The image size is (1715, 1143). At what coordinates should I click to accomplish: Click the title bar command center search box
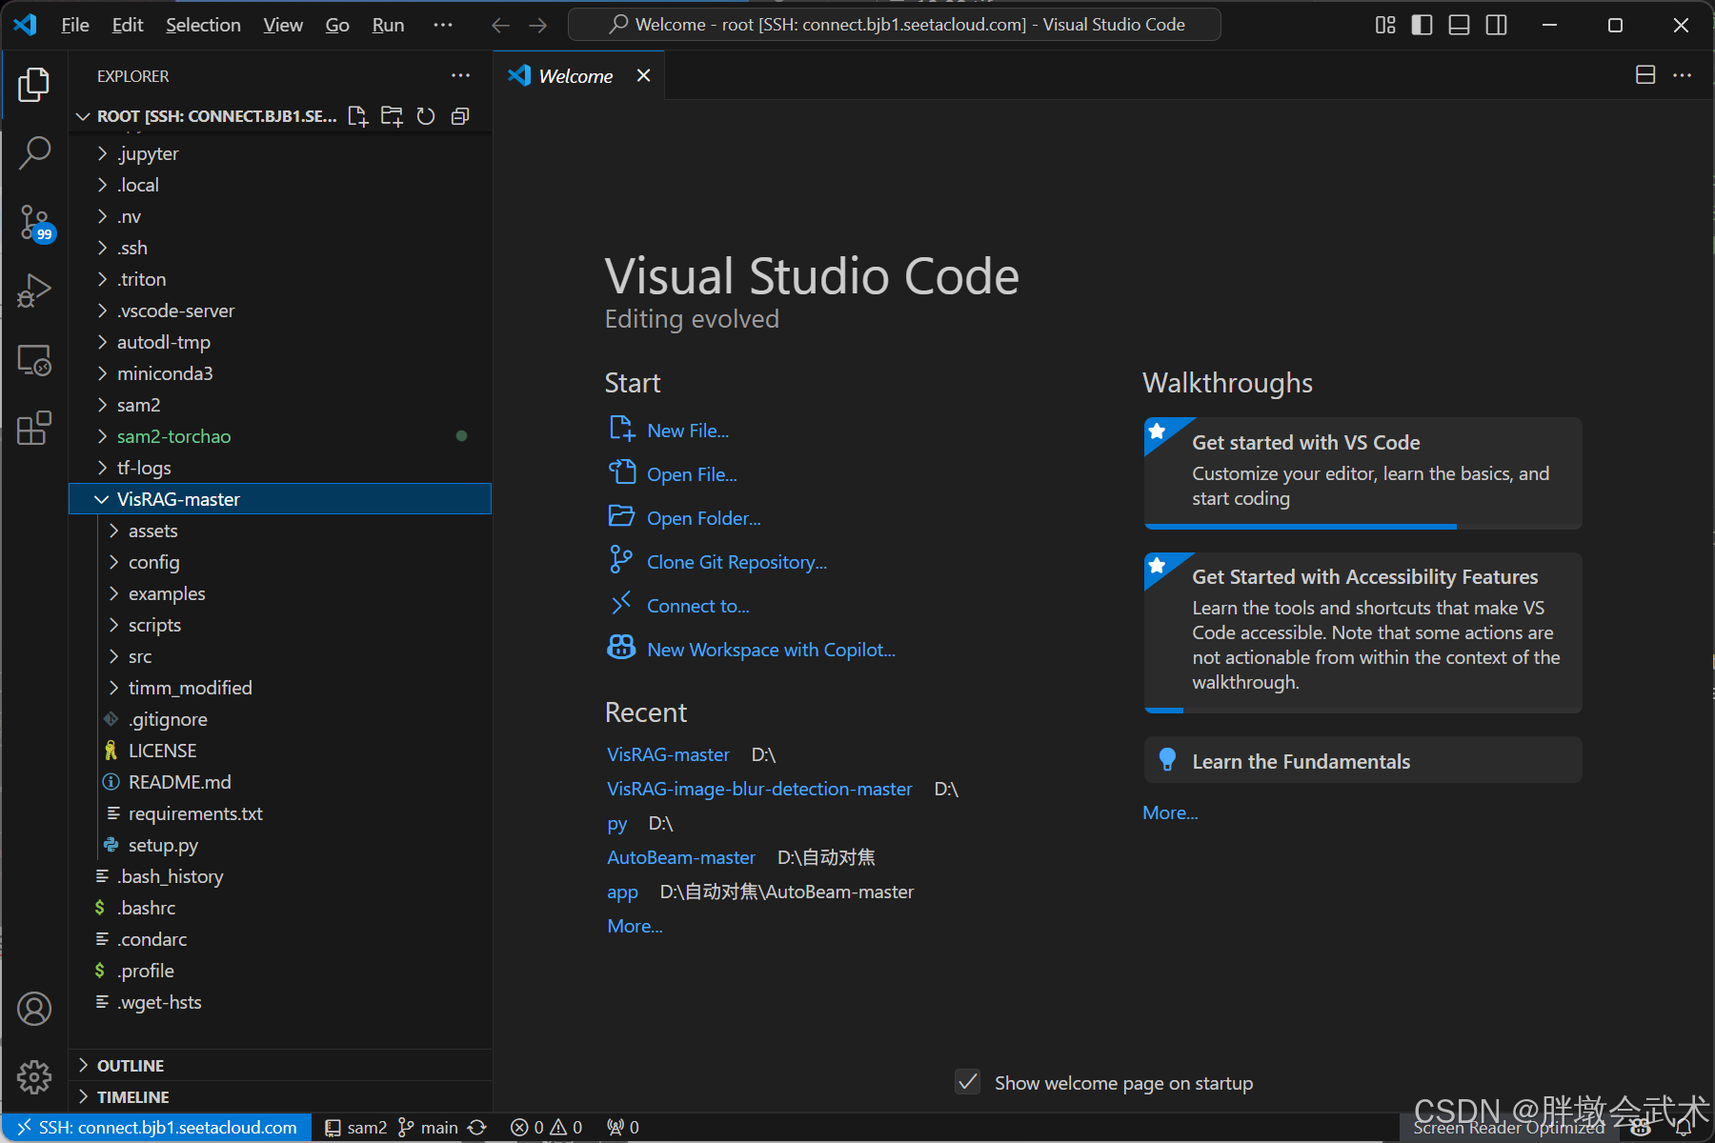(x=895, y=25)
